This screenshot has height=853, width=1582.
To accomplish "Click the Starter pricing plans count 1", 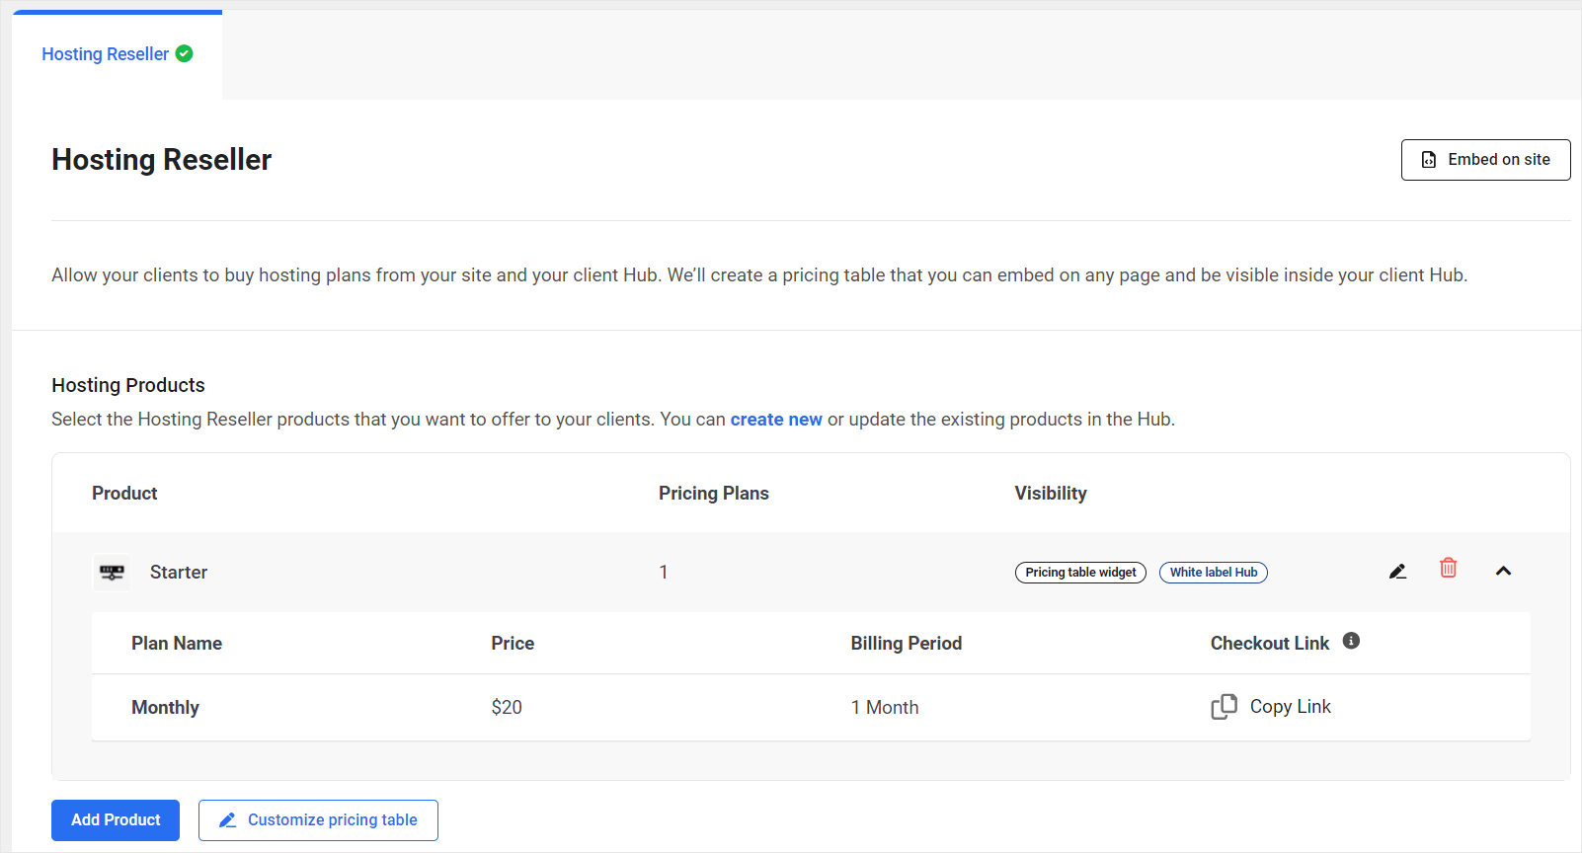I will [x=664, y=573].
